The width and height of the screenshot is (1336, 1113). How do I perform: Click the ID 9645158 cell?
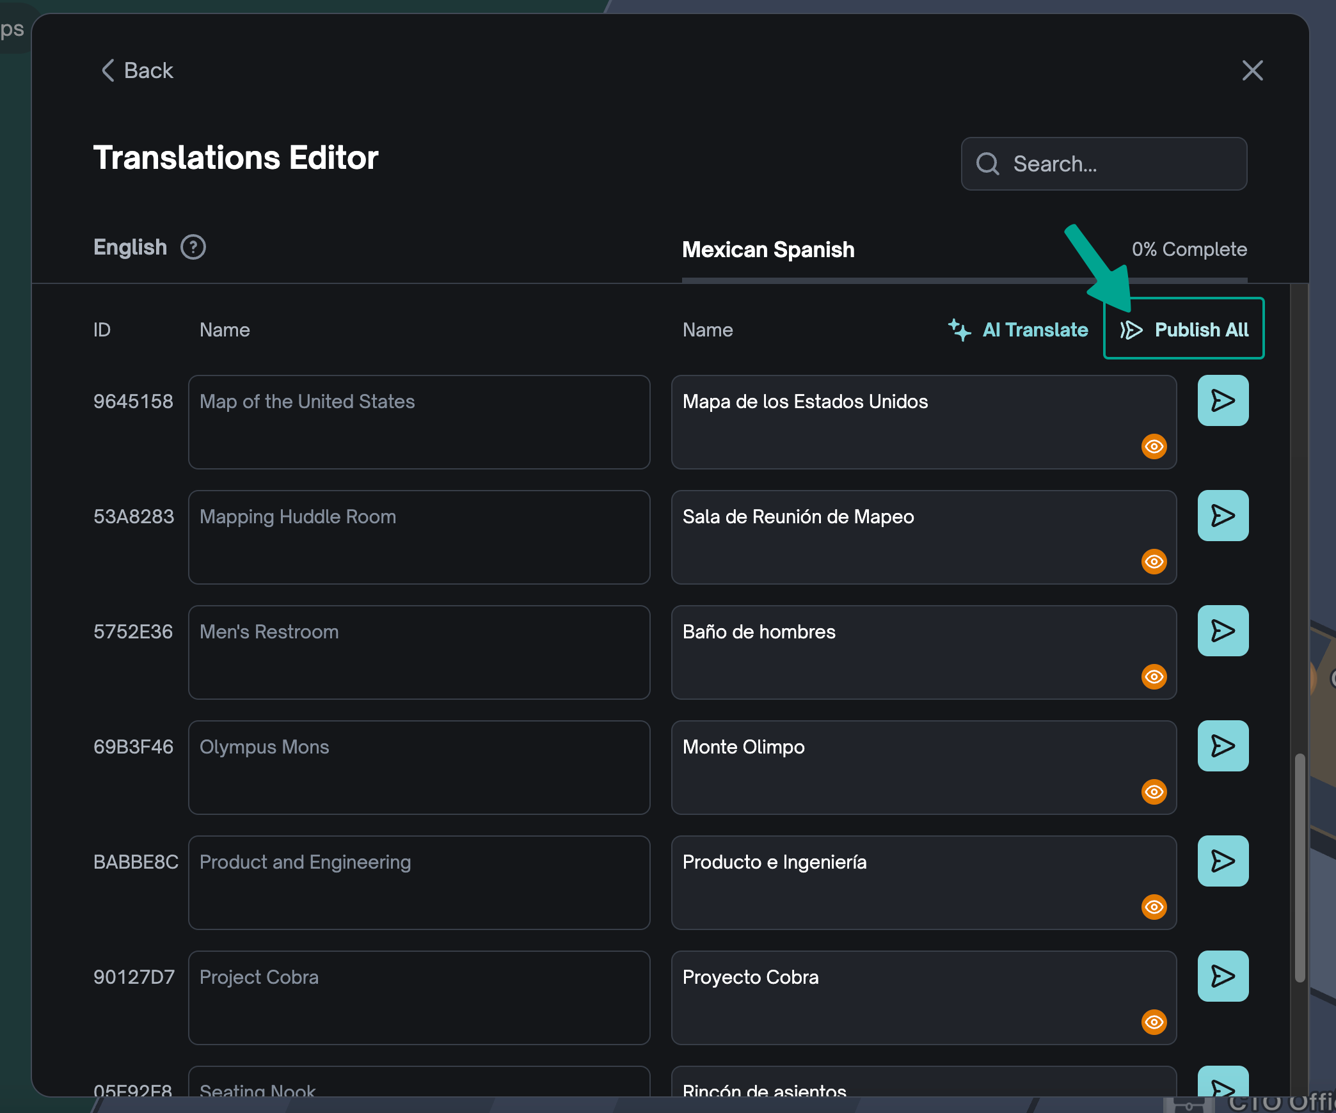[133, 402]
